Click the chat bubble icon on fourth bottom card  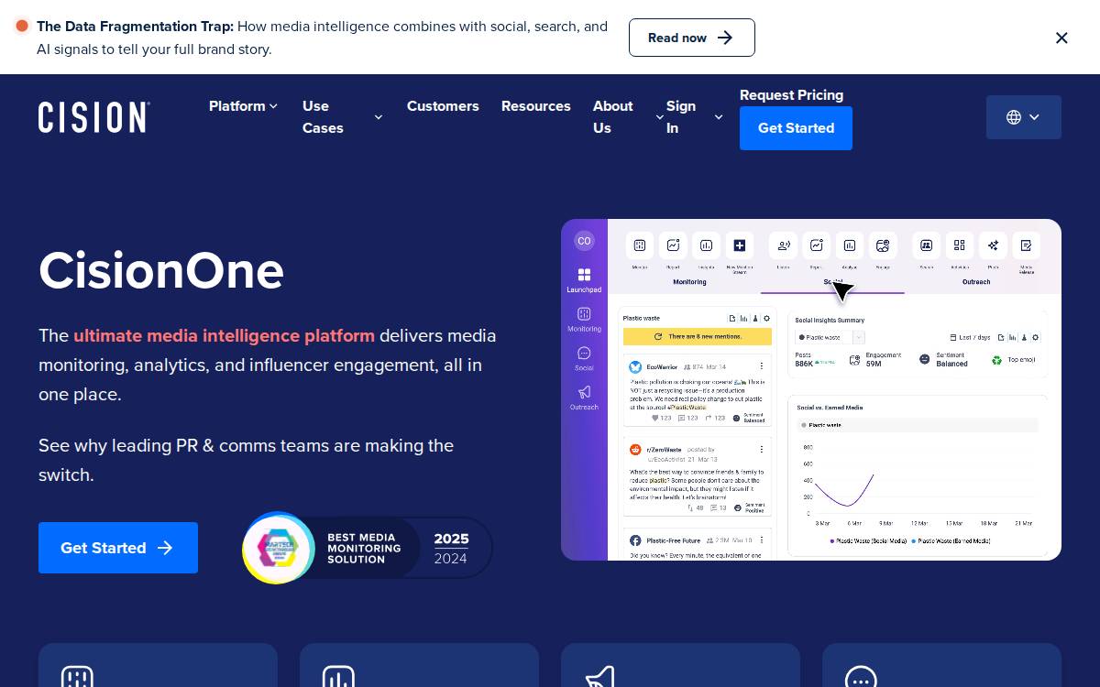point(861,679)
